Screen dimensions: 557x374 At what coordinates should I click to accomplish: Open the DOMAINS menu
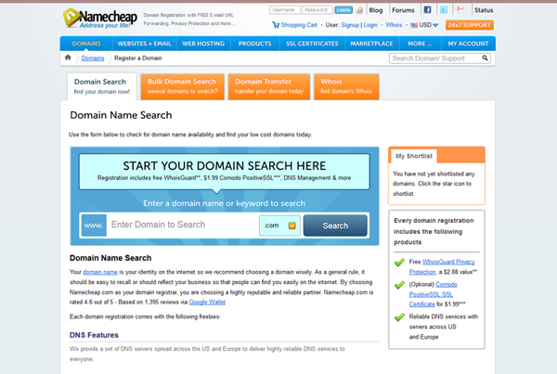click(86, 44)
